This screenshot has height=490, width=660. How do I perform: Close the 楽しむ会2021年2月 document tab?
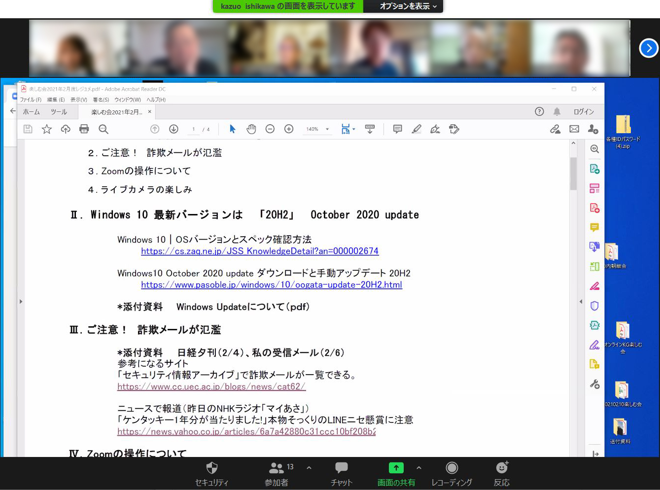pyautogui.click(x=150, y=112)
